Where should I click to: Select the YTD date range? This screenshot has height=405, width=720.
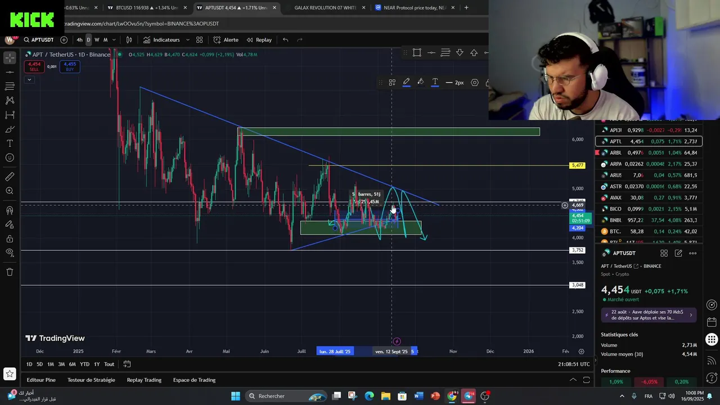tap(84, 364)
